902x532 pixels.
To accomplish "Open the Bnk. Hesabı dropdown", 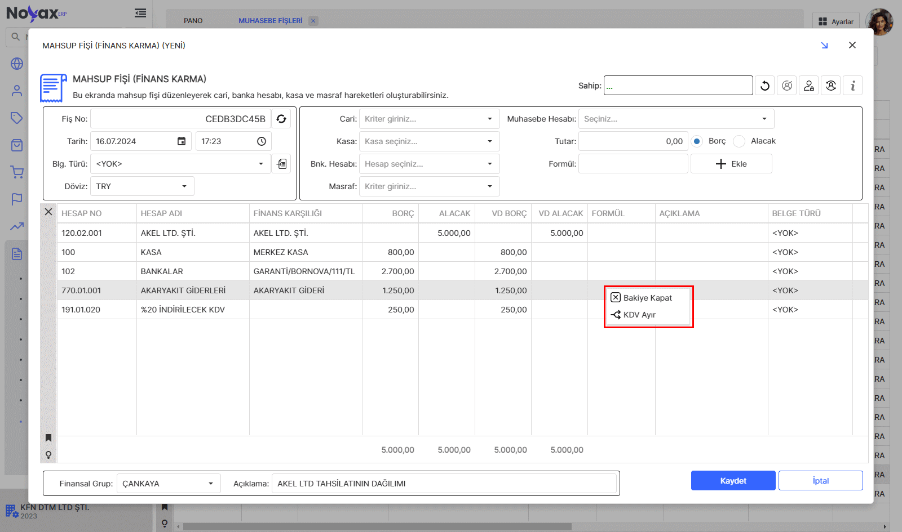I will [490, 164].
